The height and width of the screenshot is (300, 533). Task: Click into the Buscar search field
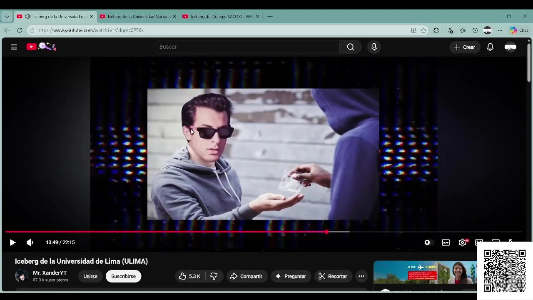pos(247,47)
